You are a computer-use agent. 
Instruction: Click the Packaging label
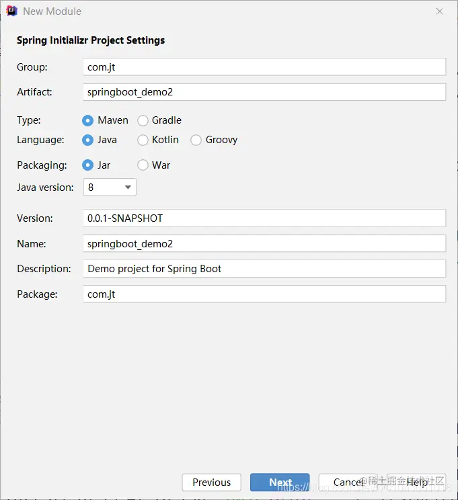coord(42,165)
